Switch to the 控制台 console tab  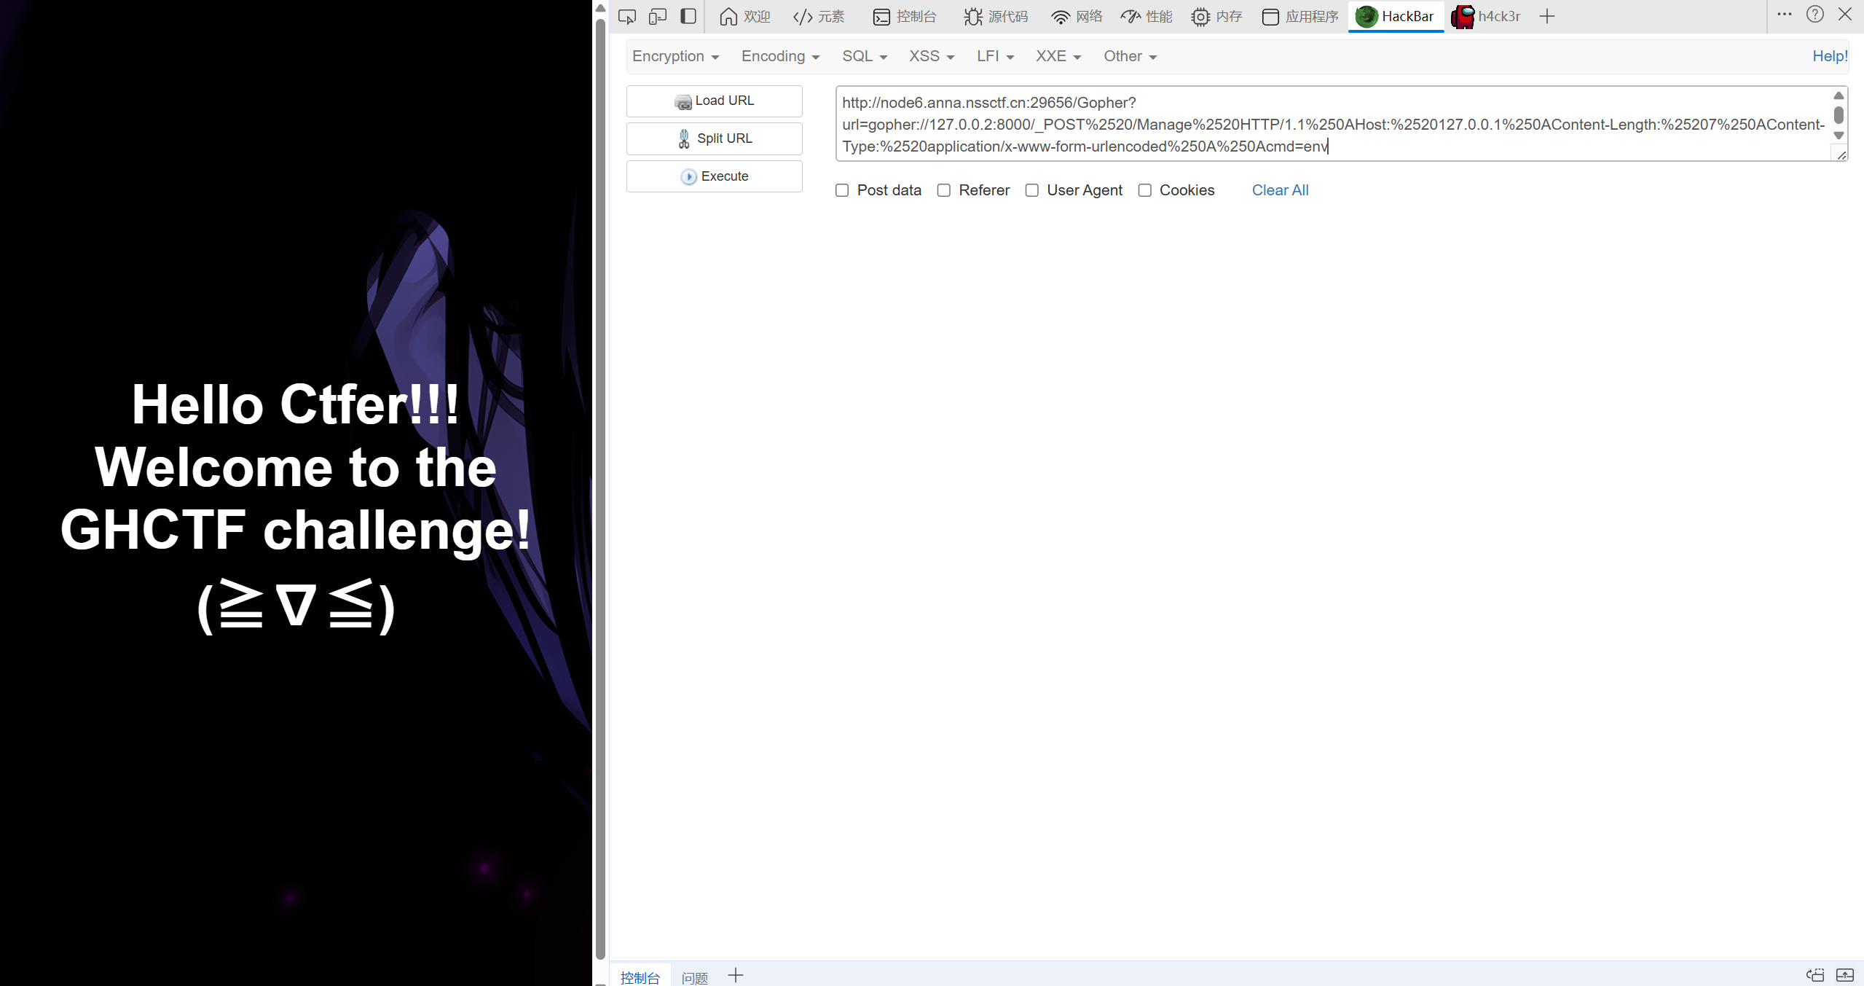(x=905, y=16)
